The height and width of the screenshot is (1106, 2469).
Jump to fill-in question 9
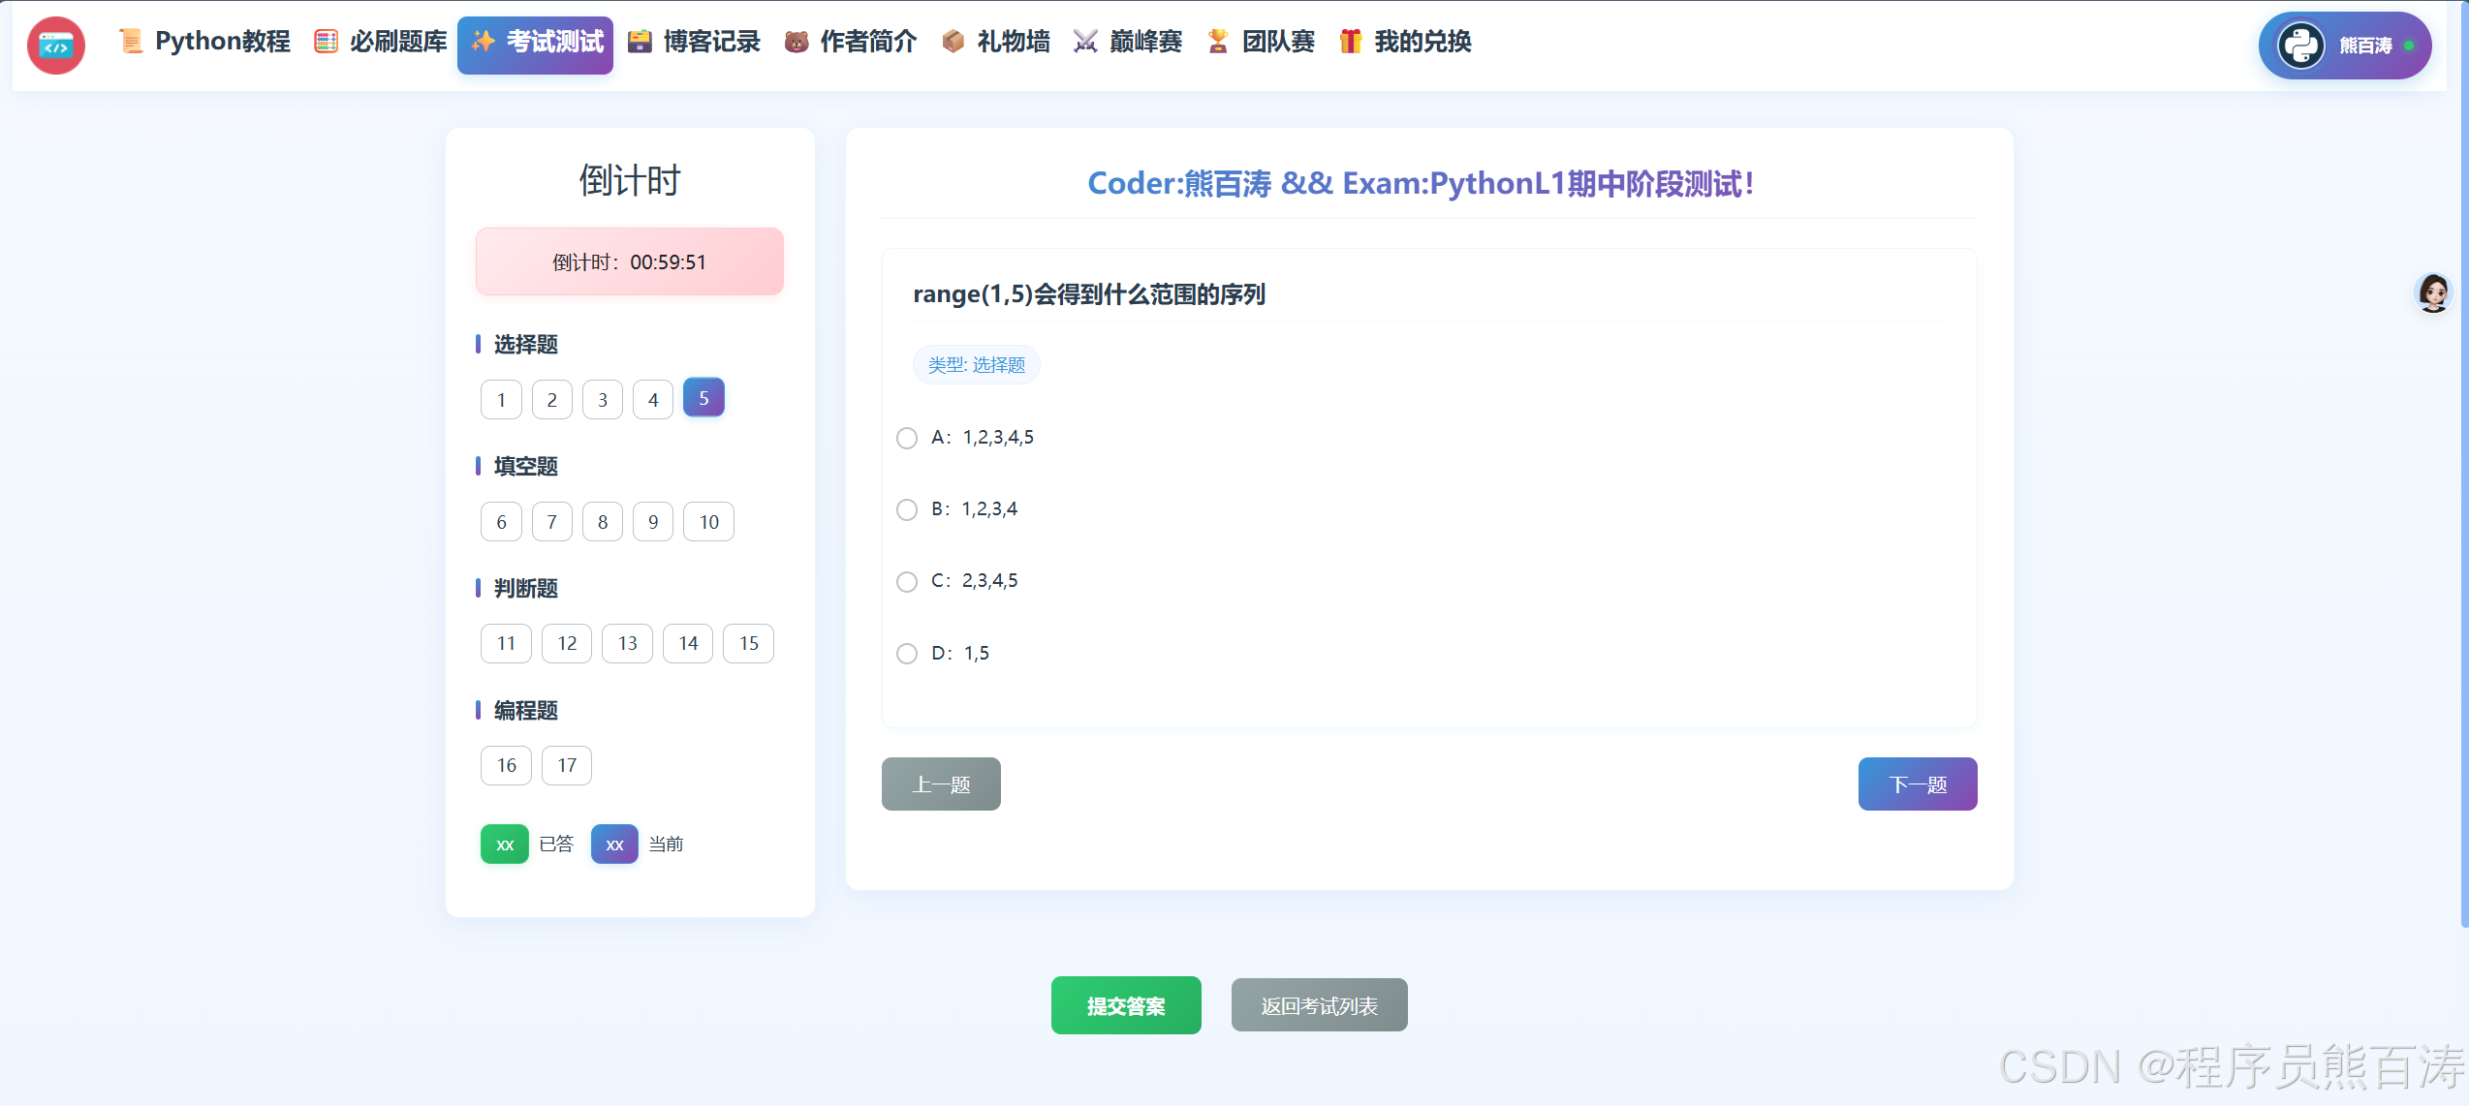pyautogui.click(x=653, y=522)
